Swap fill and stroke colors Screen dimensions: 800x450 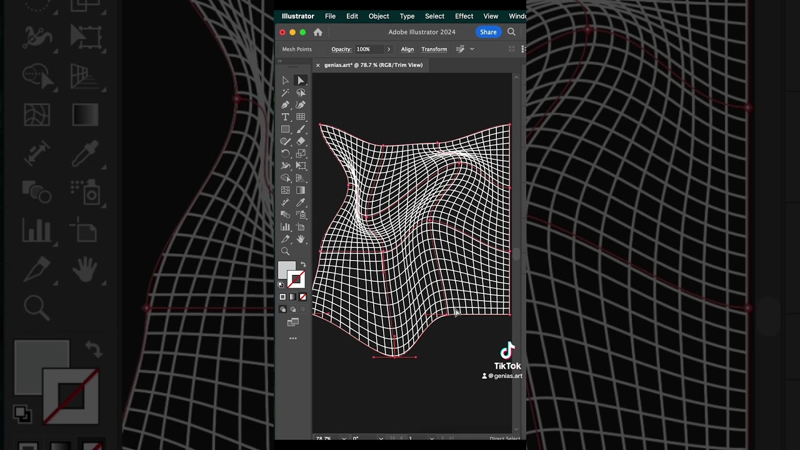303,265
